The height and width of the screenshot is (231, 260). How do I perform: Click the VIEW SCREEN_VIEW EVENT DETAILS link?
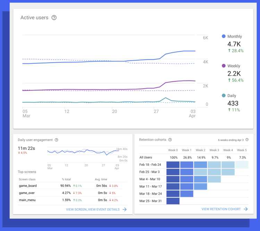(93, 209)
